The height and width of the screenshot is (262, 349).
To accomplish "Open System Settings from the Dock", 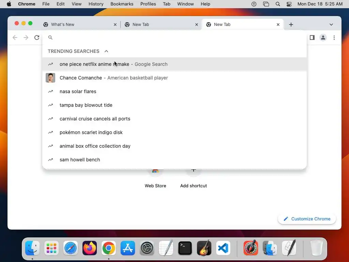I will point(147,248).
